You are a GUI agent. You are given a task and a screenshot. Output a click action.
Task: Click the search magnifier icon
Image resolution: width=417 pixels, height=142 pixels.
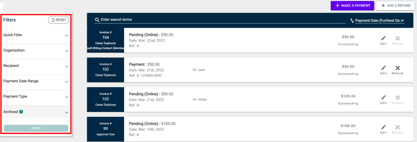(x=97, y=20)
